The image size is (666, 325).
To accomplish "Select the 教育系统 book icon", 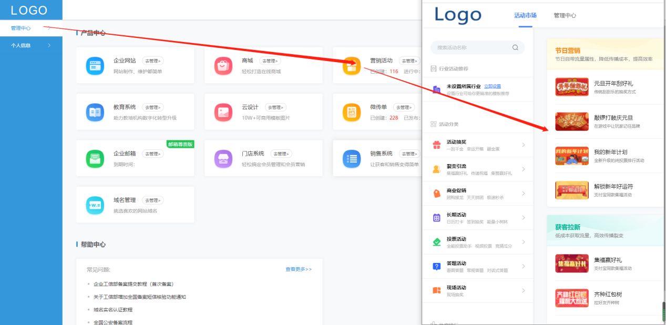I will coord(95,112).
